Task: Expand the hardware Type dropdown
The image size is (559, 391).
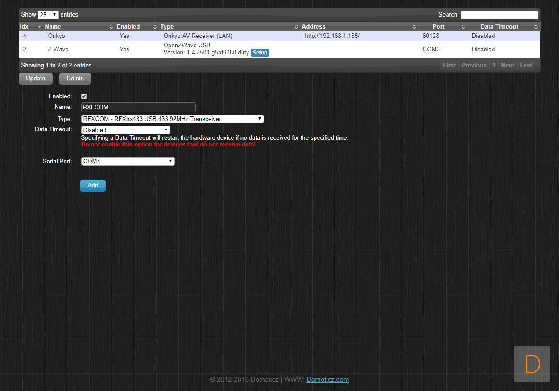Action: [x=172, y=119]
